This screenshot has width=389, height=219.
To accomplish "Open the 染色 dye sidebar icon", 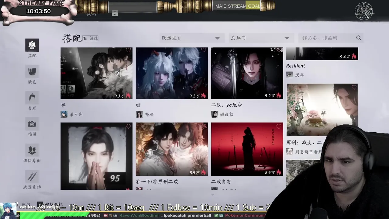I will coord(32,71).
